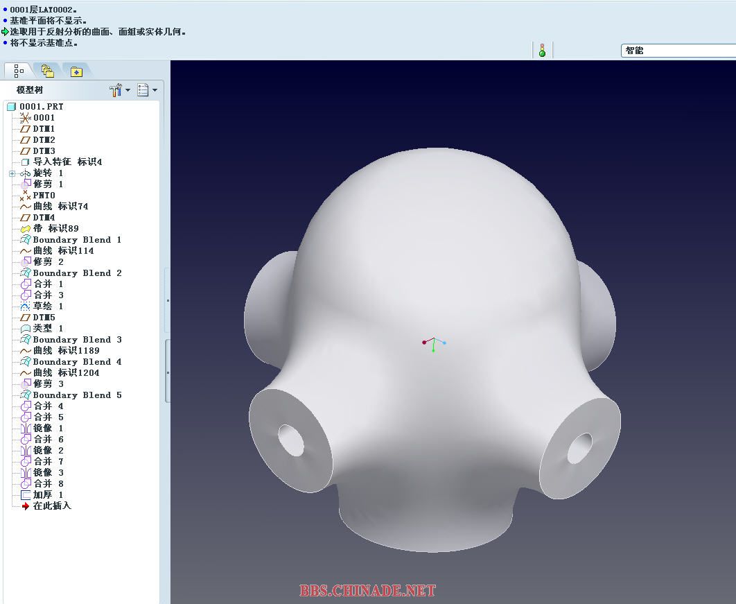Image resolution: width=736 pixels, height=604 pixels.
Task: Select the PNT0 datum point icon
Action: [x=26, y=196]
